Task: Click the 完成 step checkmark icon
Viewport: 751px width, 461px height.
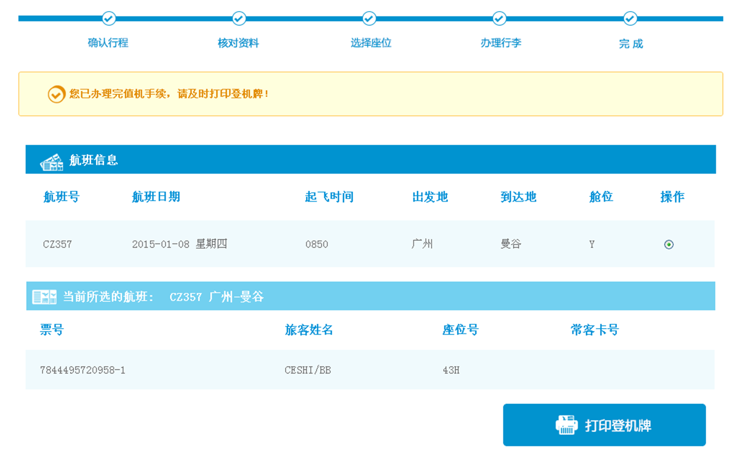Action: tap(630, 19)
